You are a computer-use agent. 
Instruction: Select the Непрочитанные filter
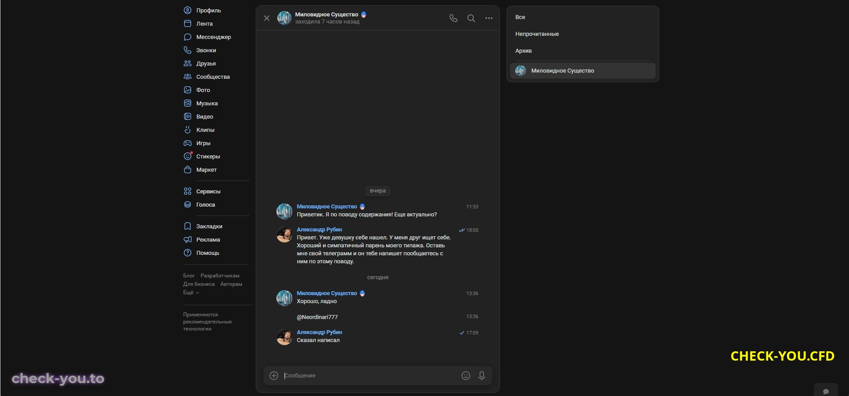coord(583,34)
